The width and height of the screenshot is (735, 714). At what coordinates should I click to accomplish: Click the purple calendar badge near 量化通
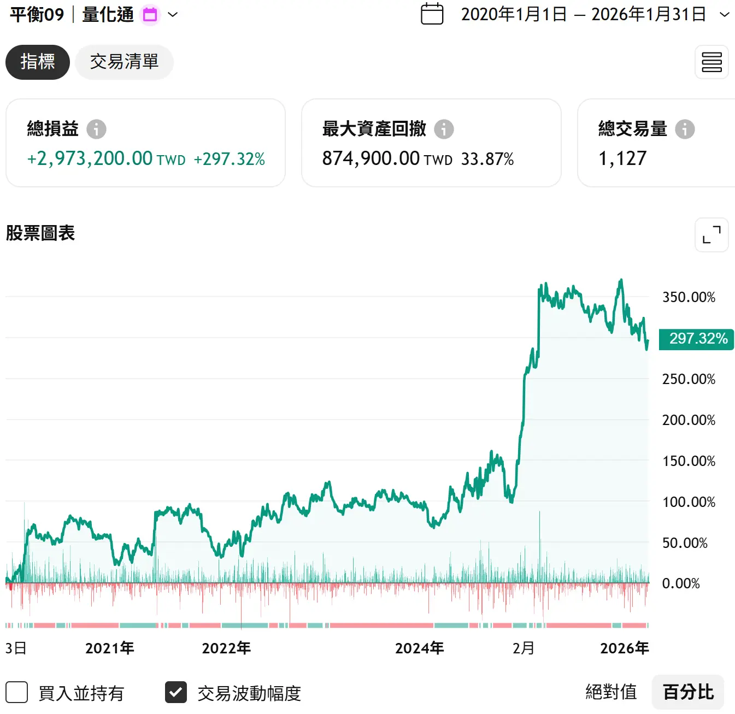coord(150,15)
